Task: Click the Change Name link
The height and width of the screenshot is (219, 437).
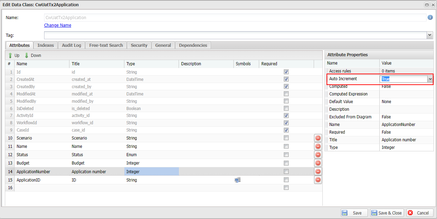Action: pos(58,25)
